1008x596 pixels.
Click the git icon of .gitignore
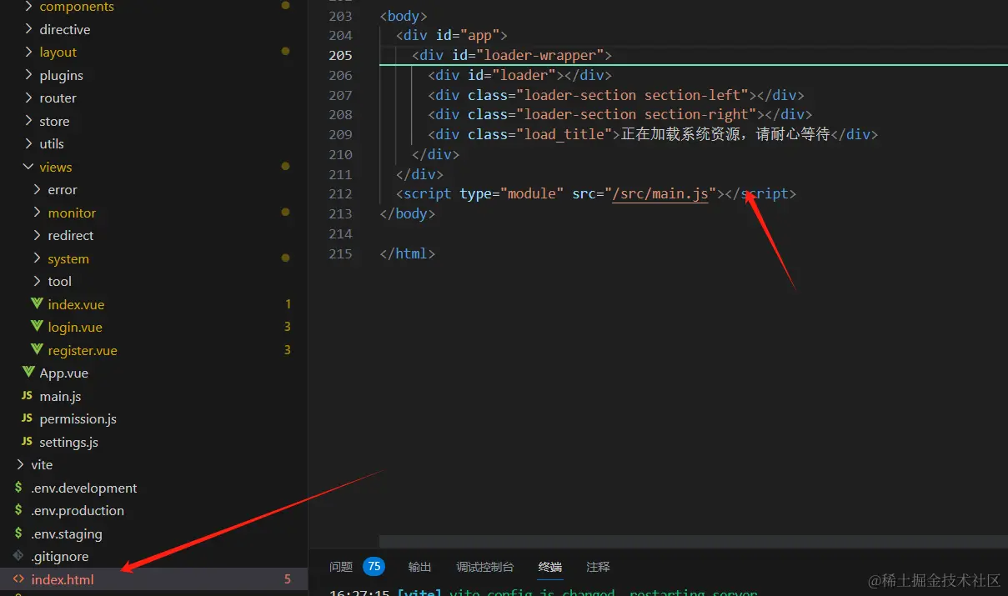[18, 556]
